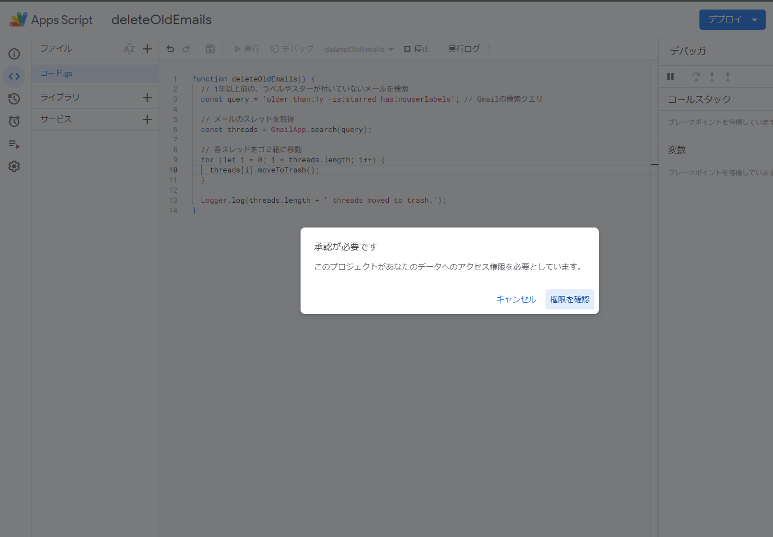This screenshot has width=773, height=537.
Task: Open the 実行ログ execution log
Action: [463, 49]
